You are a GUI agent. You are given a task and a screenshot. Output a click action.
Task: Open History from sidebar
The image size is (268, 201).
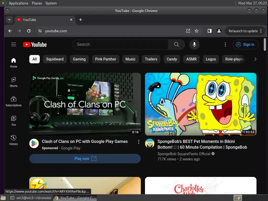pos(14,140)
